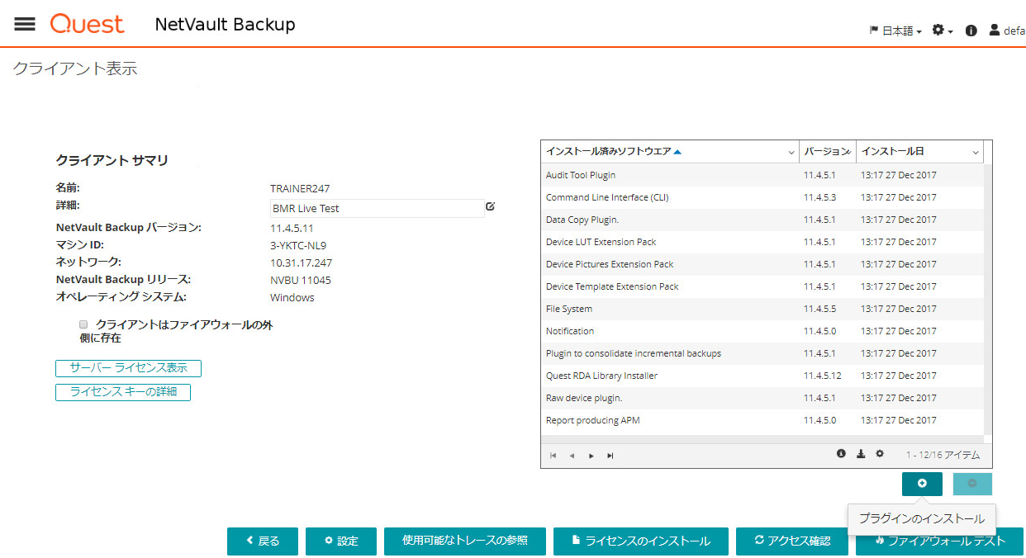
Task: Select Device LUT Extension Pack row
Action: click(762, 242)
